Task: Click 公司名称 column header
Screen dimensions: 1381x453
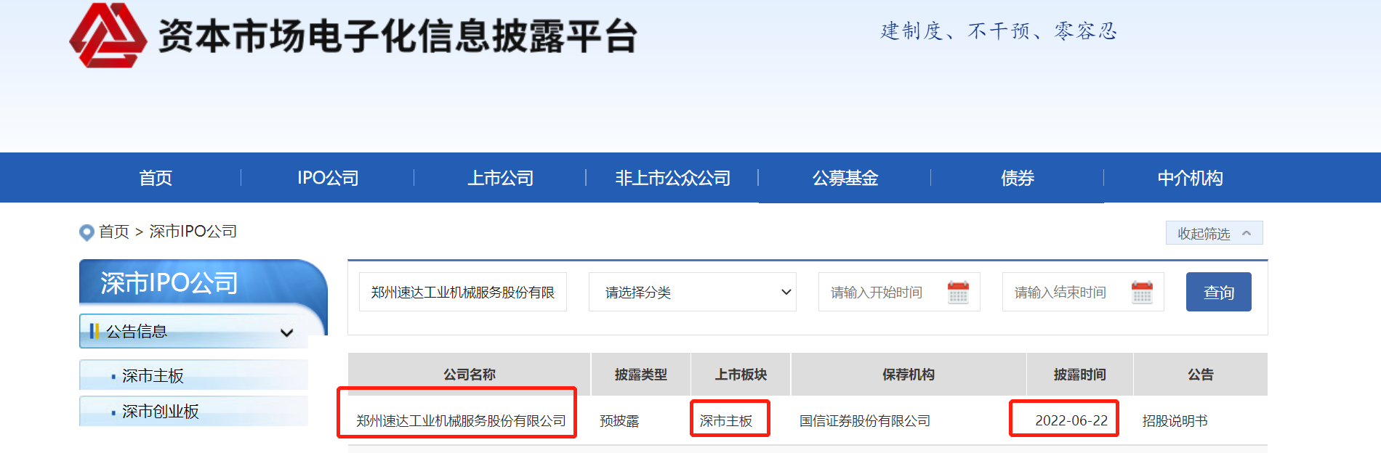Action: click(x=470, y=375)
